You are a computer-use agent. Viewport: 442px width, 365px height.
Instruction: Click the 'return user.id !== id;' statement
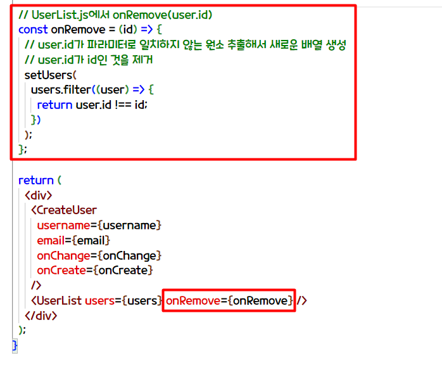pos(92,105)
